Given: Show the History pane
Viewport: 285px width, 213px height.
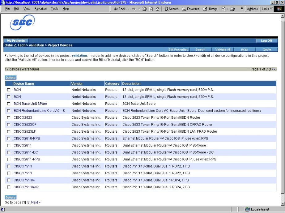Looking at the screenshot, I should click(210, 9).
